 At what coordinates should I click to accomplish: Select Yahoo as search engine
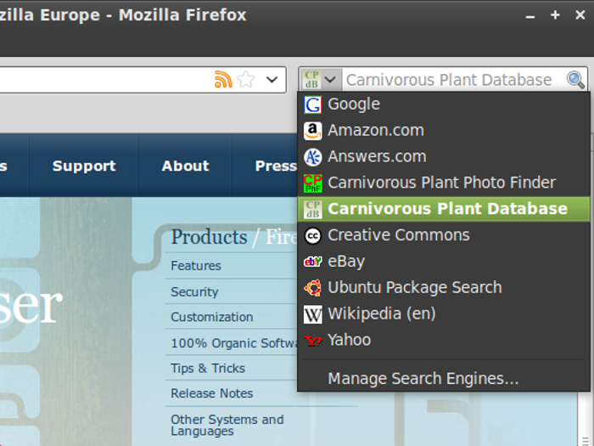pyautogui.click(x=444, y=340)
